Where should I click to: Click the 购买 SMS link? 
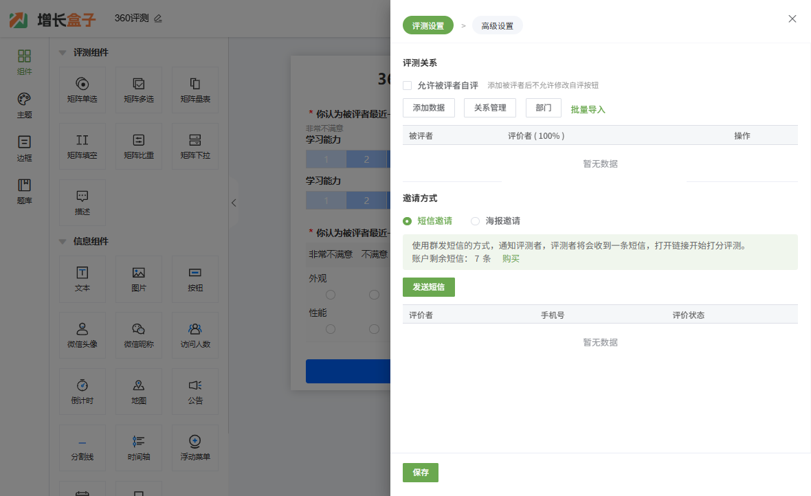click(x=511, y=258)
